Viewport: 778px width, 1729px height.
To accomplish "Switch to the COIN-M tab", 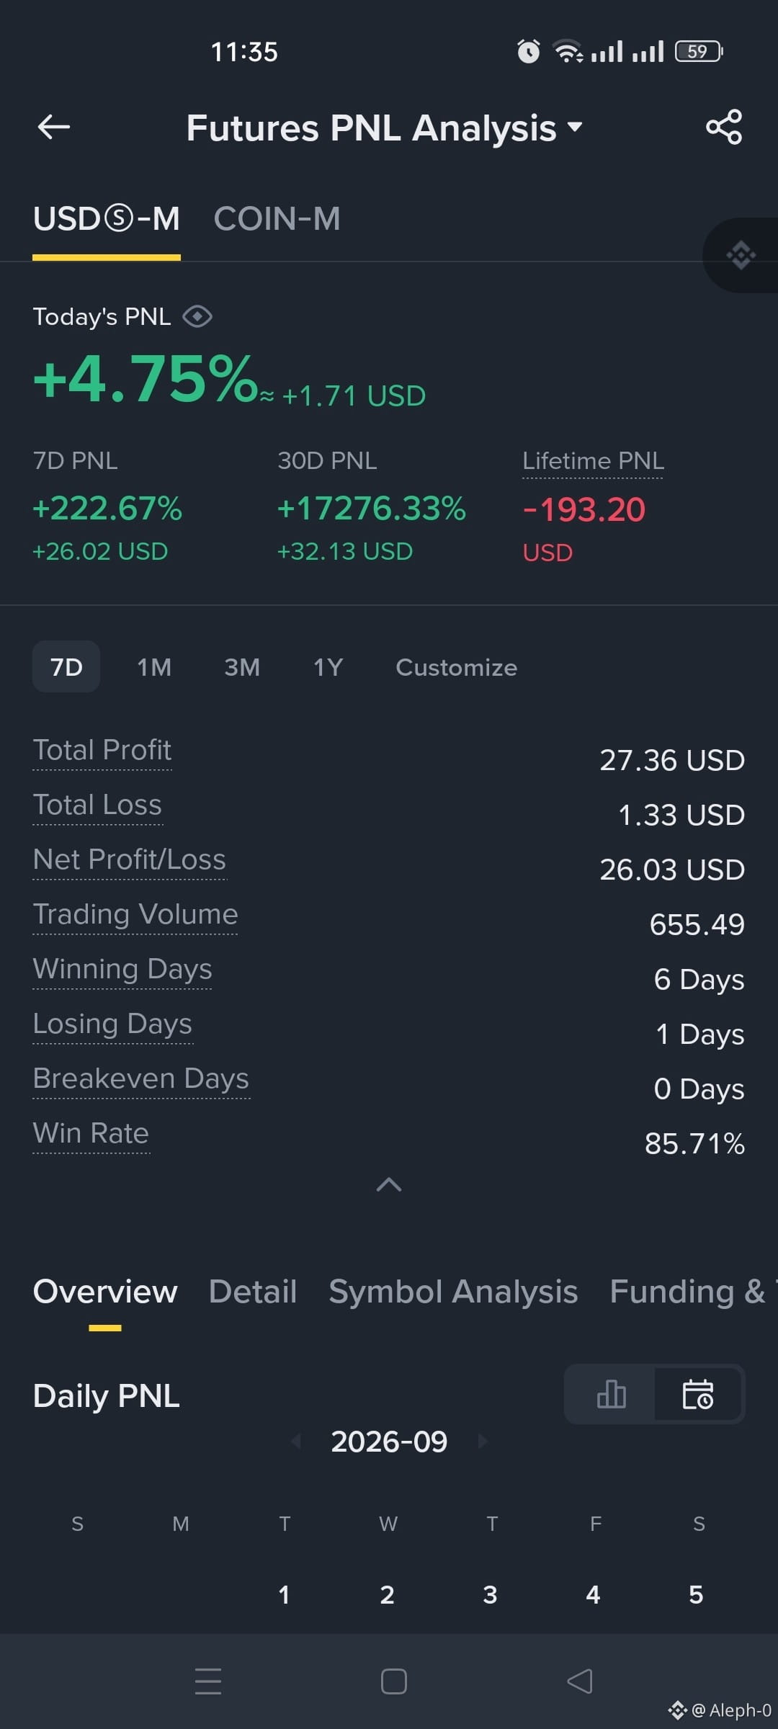I will tap(277, 219).
